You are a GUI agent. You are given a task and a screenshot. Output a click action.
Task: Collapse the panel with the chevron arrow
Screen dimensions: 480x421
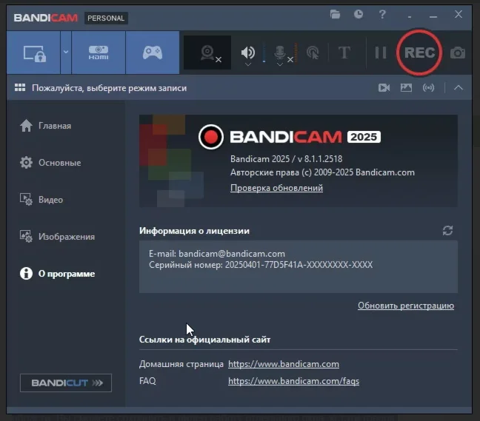(459, 87)
